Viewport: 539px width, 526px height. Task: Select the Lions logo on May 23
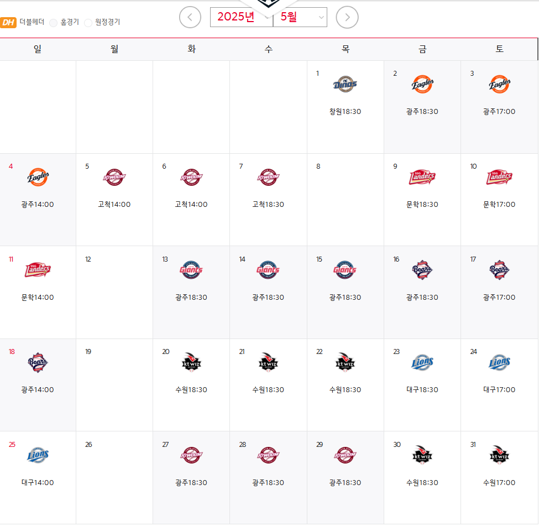tap(422, 362)
